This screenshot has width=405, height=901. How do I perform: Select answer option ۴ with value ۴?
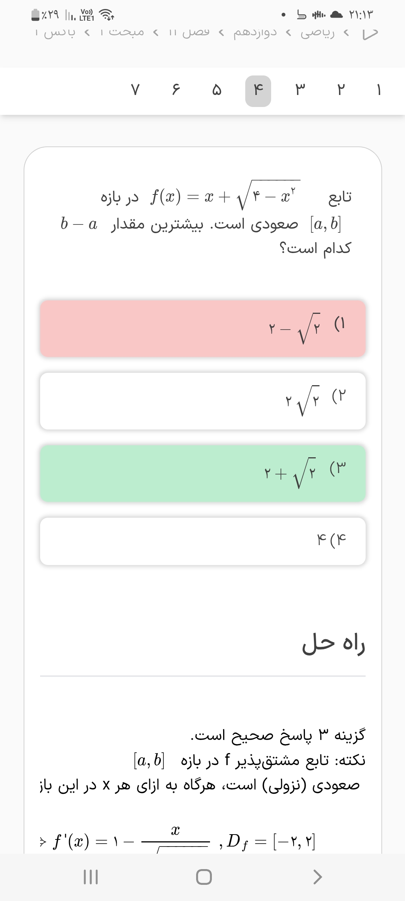click(202, 541)
